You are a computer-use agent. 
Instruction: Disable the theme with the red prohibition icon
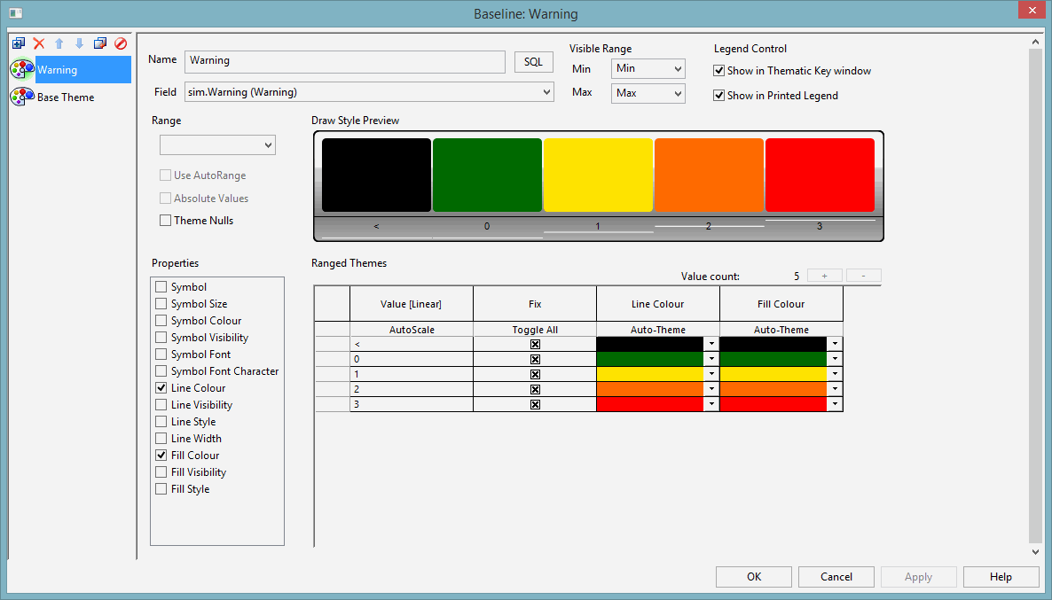point(120,43)
